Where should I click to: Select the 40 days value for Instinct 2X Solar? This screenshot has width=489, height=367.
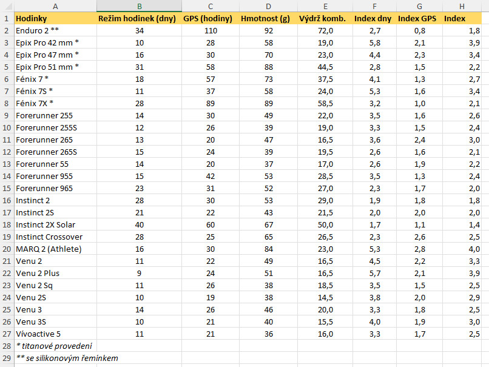139,225
